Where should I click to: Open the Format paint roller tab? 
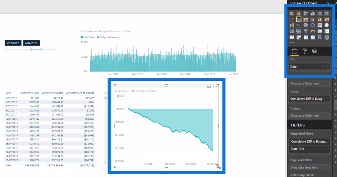305,51
